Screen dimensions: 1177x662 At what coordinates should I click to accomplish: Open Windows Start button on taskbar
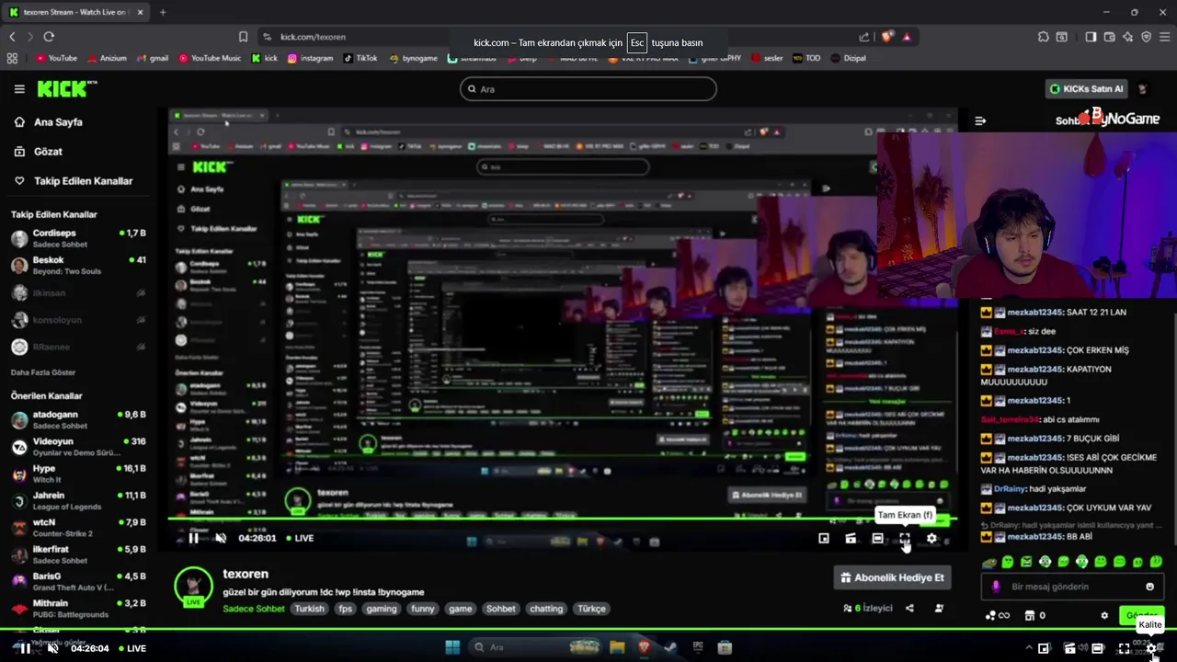pyautogui.click(x=452, y=647)
